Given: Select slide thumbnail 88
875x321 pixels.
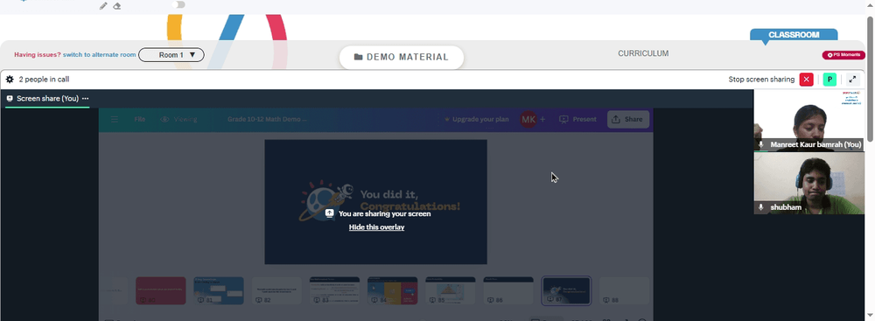Looking at the screenshot, I should (x=624, y=291).
